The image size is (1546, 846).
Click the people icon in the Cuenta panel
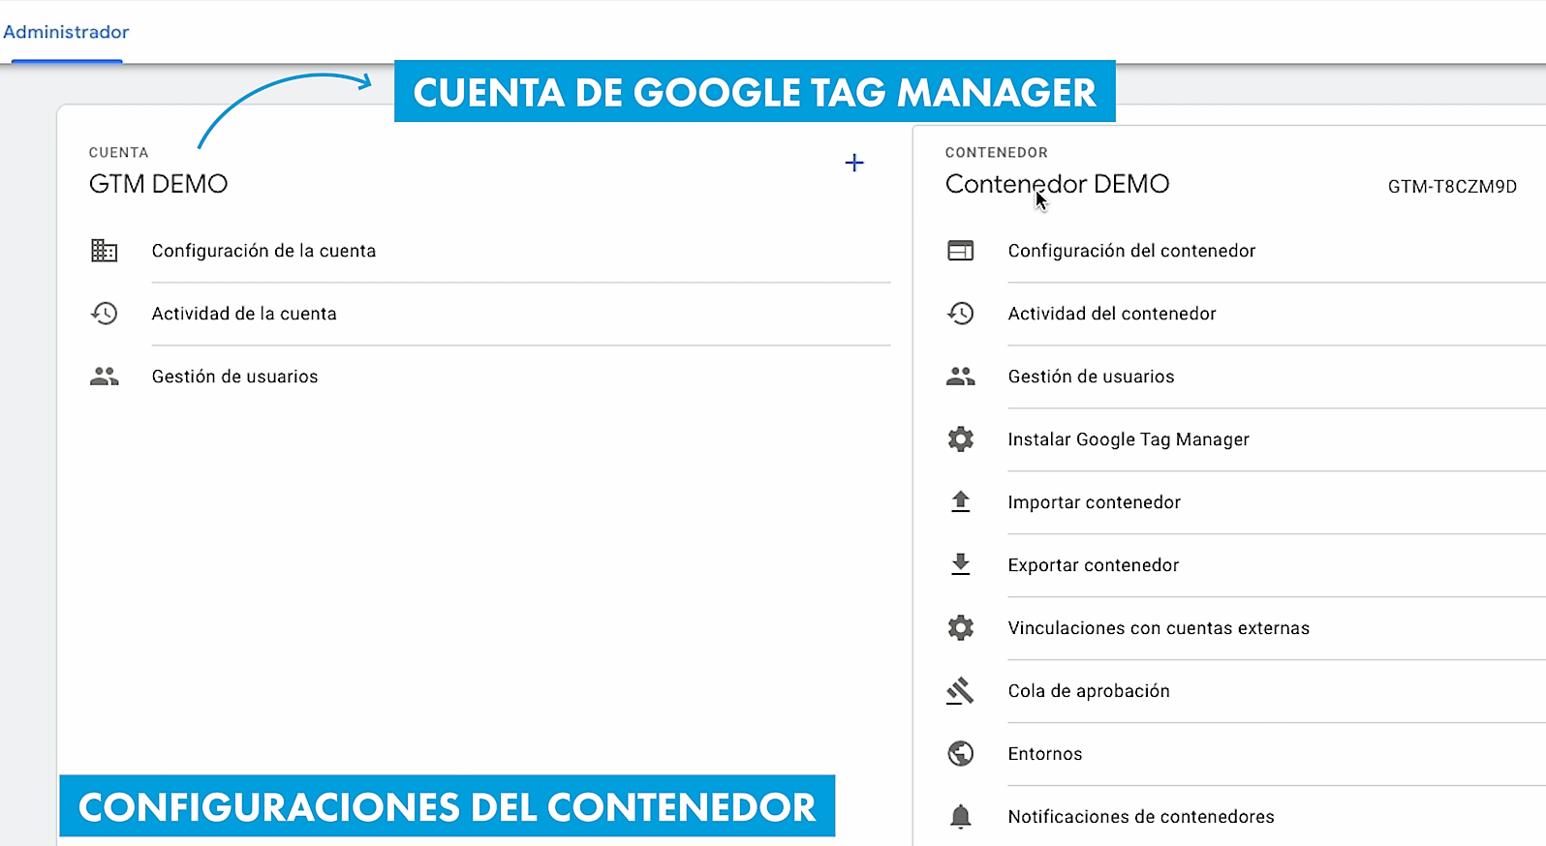tap(104, 377)
